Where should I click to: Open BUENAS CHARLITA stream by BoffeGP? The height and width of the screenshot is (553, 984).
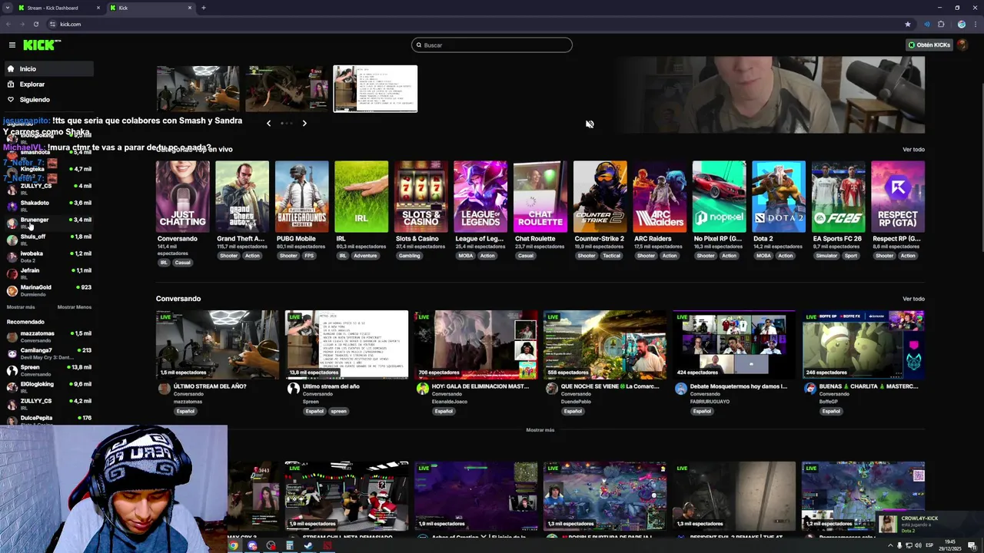point(863,344)
